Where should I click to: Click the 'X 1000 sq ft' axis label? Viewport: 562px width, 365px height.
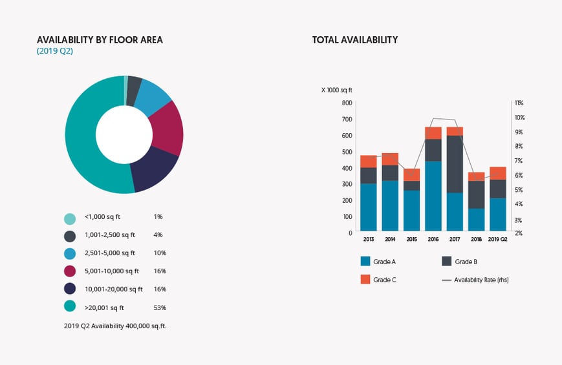point(336,90)
